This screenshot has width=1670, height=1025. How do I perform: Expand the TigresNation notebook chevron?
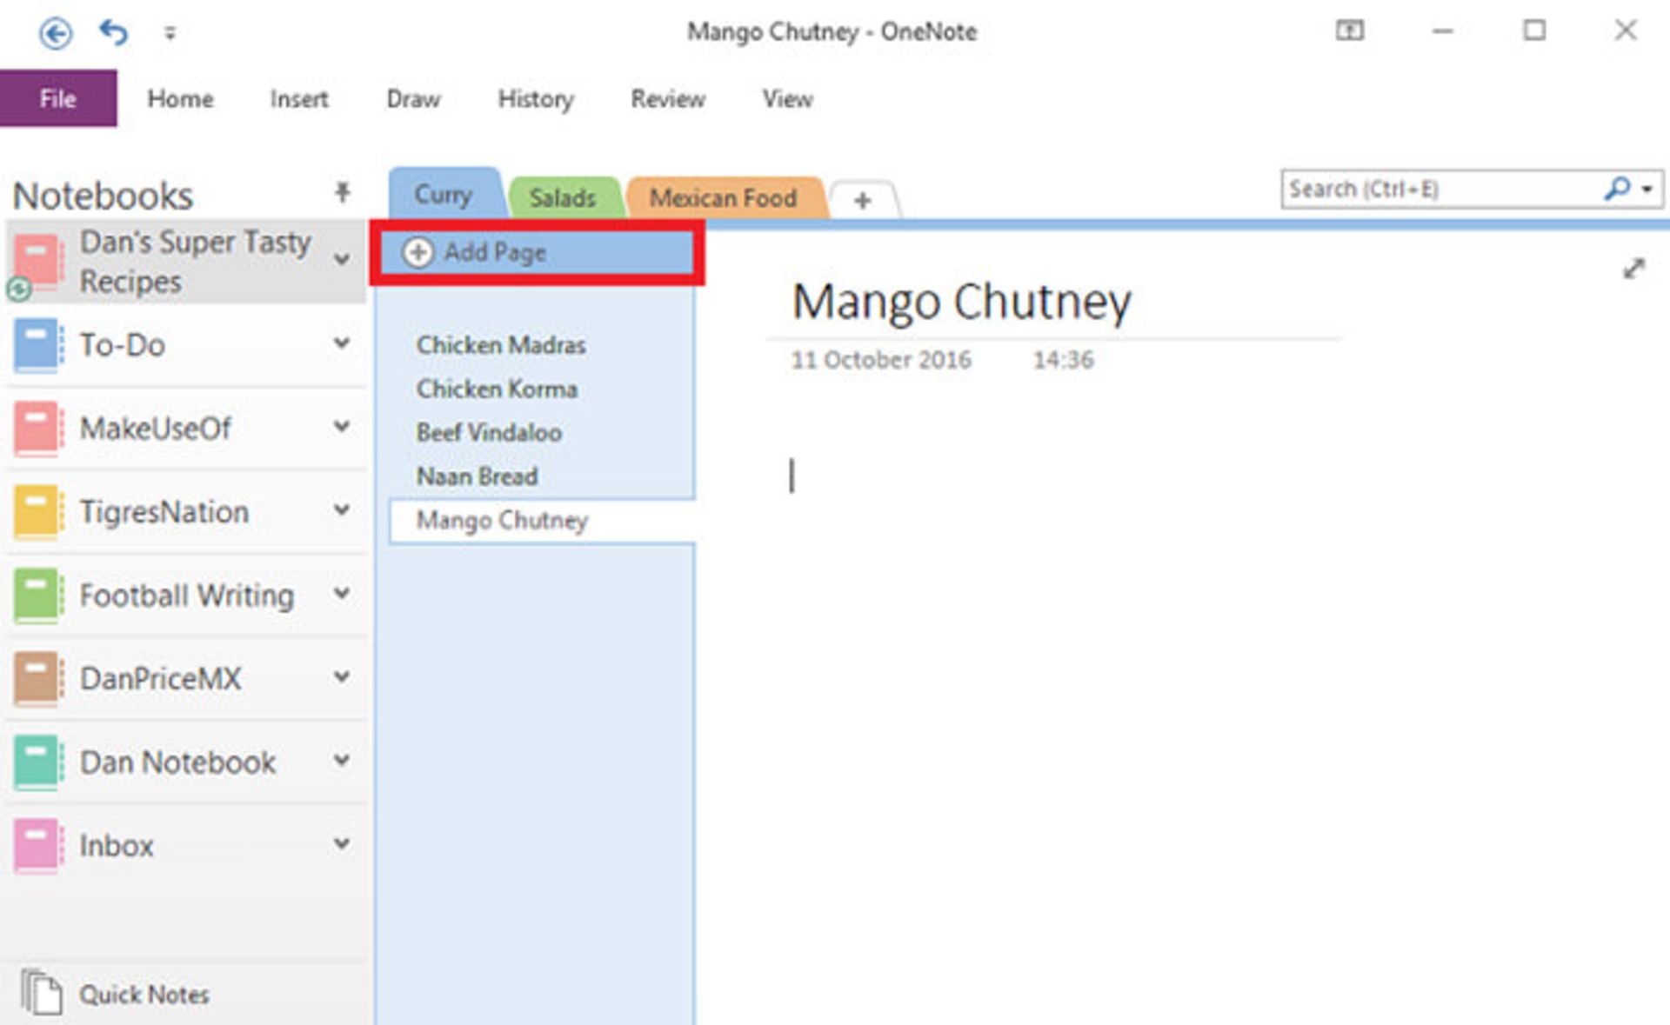(x=342, y=509)
